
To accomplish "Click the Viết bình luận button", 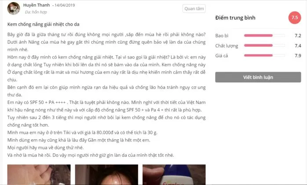I will [x=258, y=77].
